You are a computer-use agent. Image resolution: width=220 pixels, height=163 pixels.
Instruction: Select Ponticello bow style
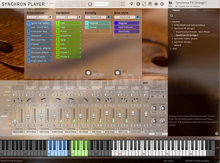coord(127,31)
